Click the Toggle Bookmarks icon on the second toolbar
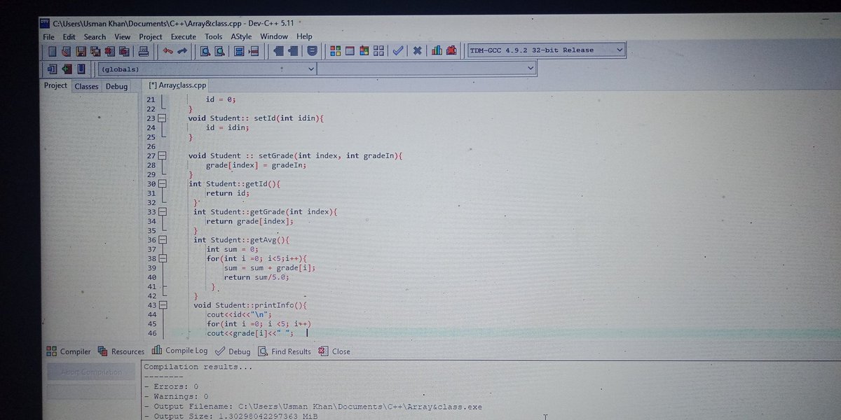Viewport: 841px width, 420px height. point(67,69)
